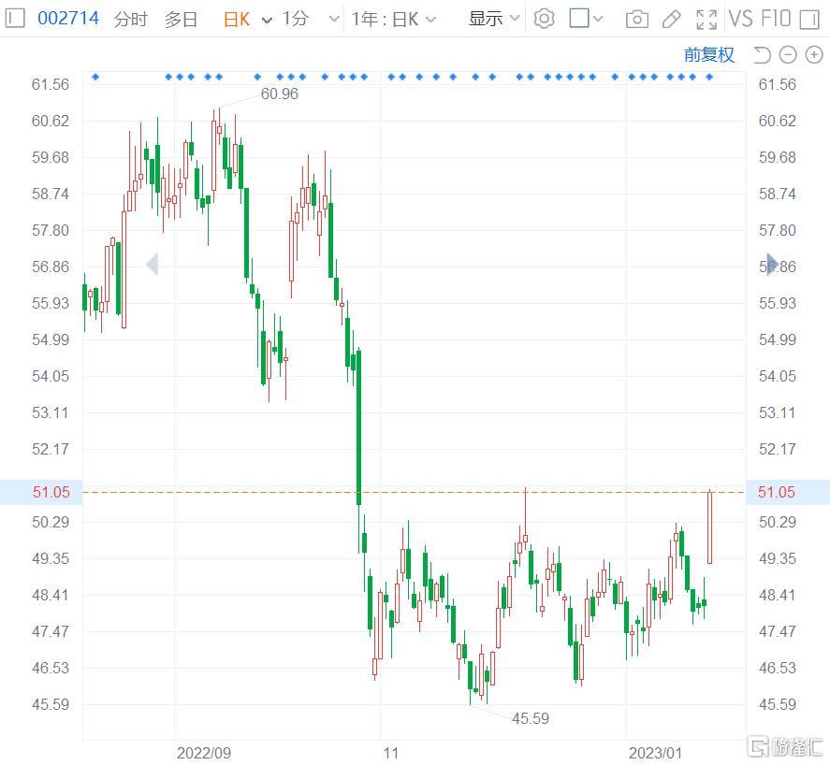Open the F10 company info
This screenshot has width=830, height=765.
coord(776,19)
